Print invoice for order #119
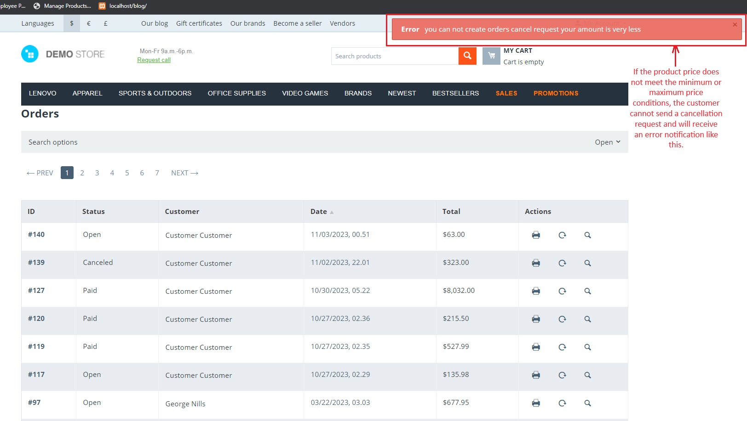Image resolution: width=747 pixels, height=421 pixels. tap(536, 347)
